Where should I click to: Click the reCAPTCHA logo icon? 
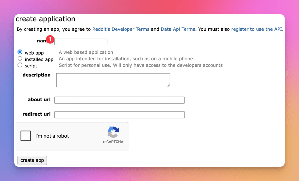113,132
